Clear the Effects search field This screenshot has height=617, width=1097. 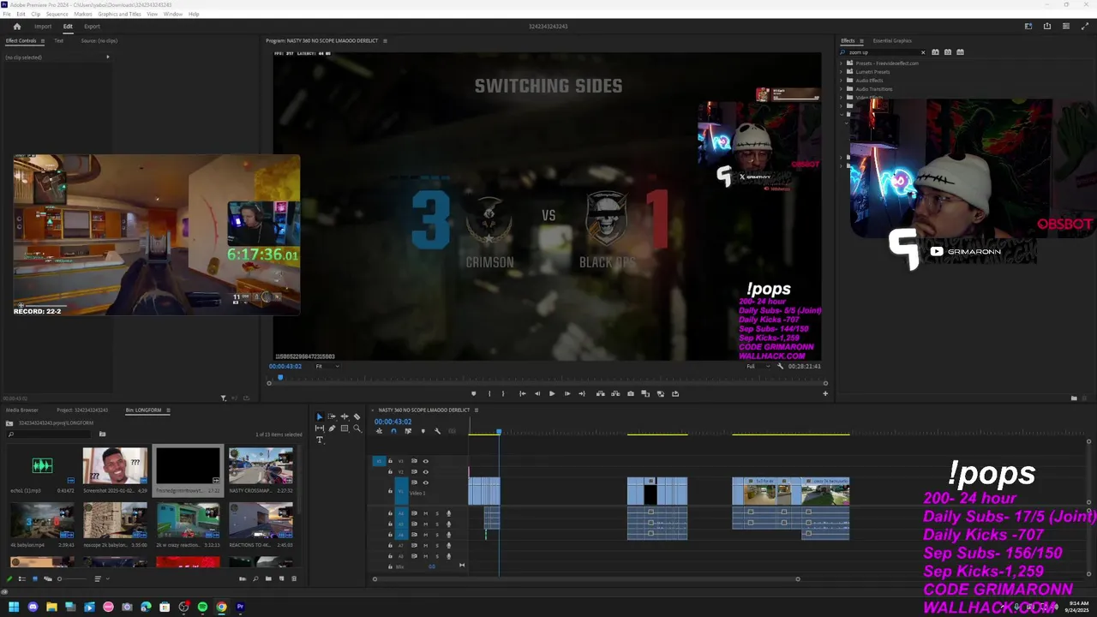coord(923,52)
